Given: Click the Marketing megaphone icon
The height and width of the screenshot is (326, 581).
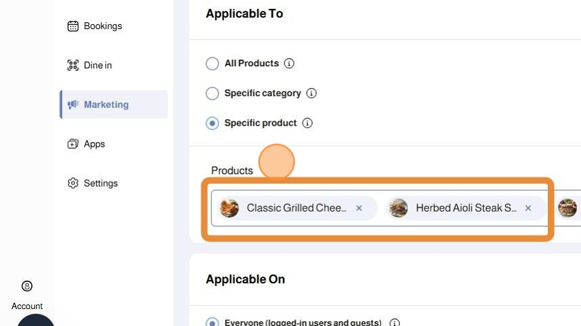Looking at the screenshot, I should (x=73, y=105).
